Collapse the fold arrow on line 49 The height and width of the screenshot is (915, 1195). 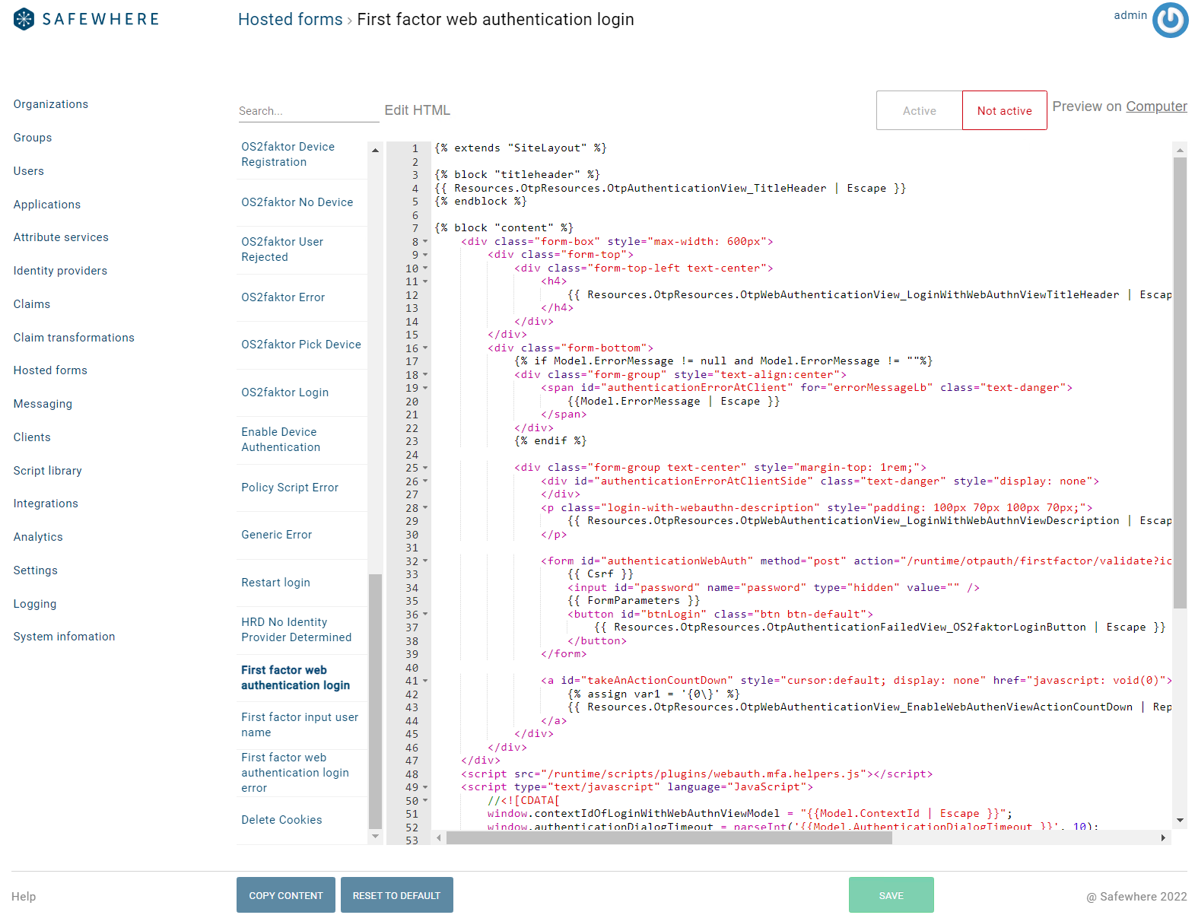click(x=425, y=787)
